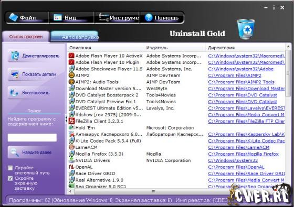Switch to the Автозагрузка tab

tap(75, 37)
